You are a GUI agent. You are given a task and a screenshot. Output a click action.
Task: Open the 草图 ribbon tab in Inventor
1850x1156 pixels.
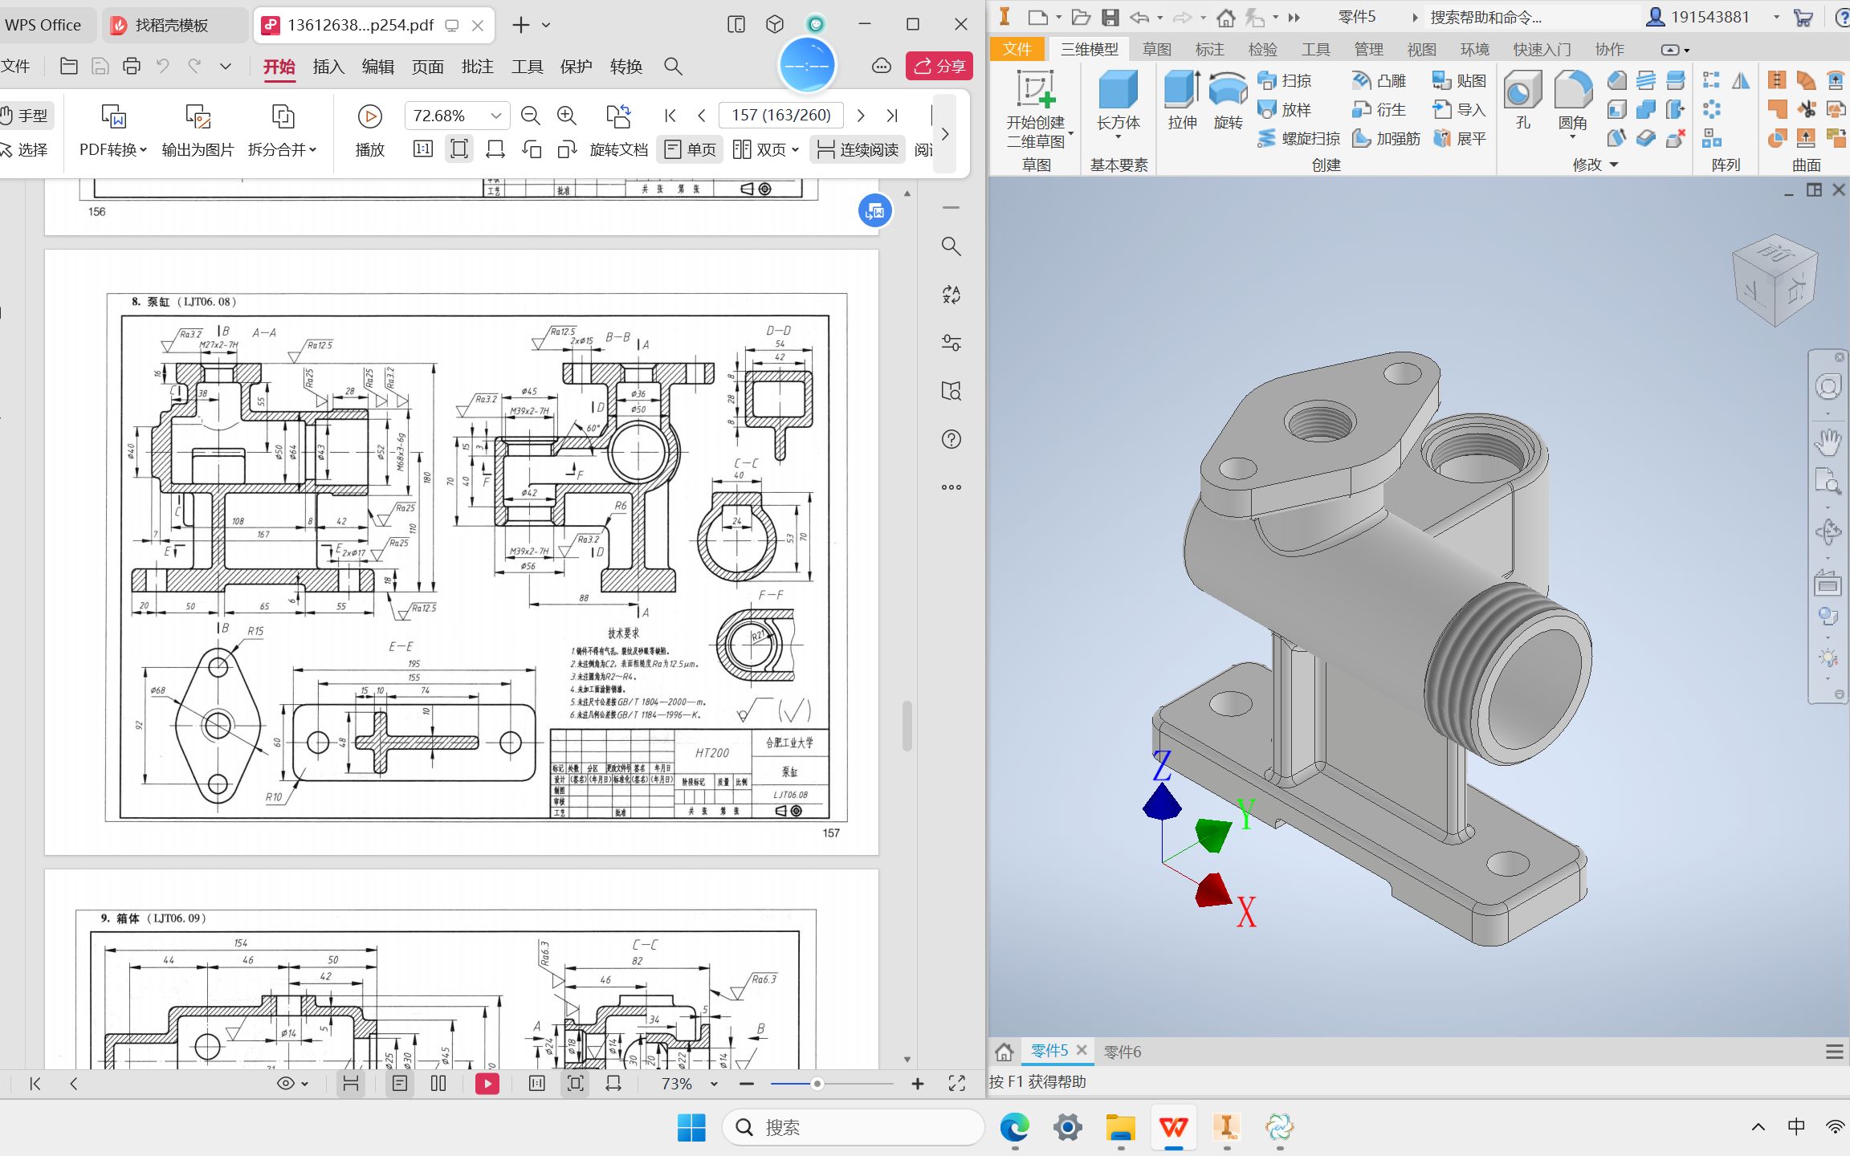coord(1156,50)
